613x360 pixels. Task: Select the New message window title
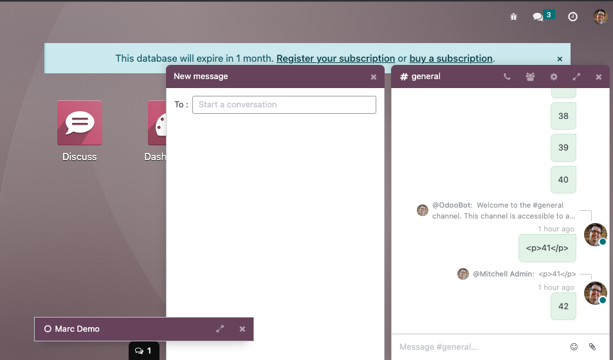(201, 76)
